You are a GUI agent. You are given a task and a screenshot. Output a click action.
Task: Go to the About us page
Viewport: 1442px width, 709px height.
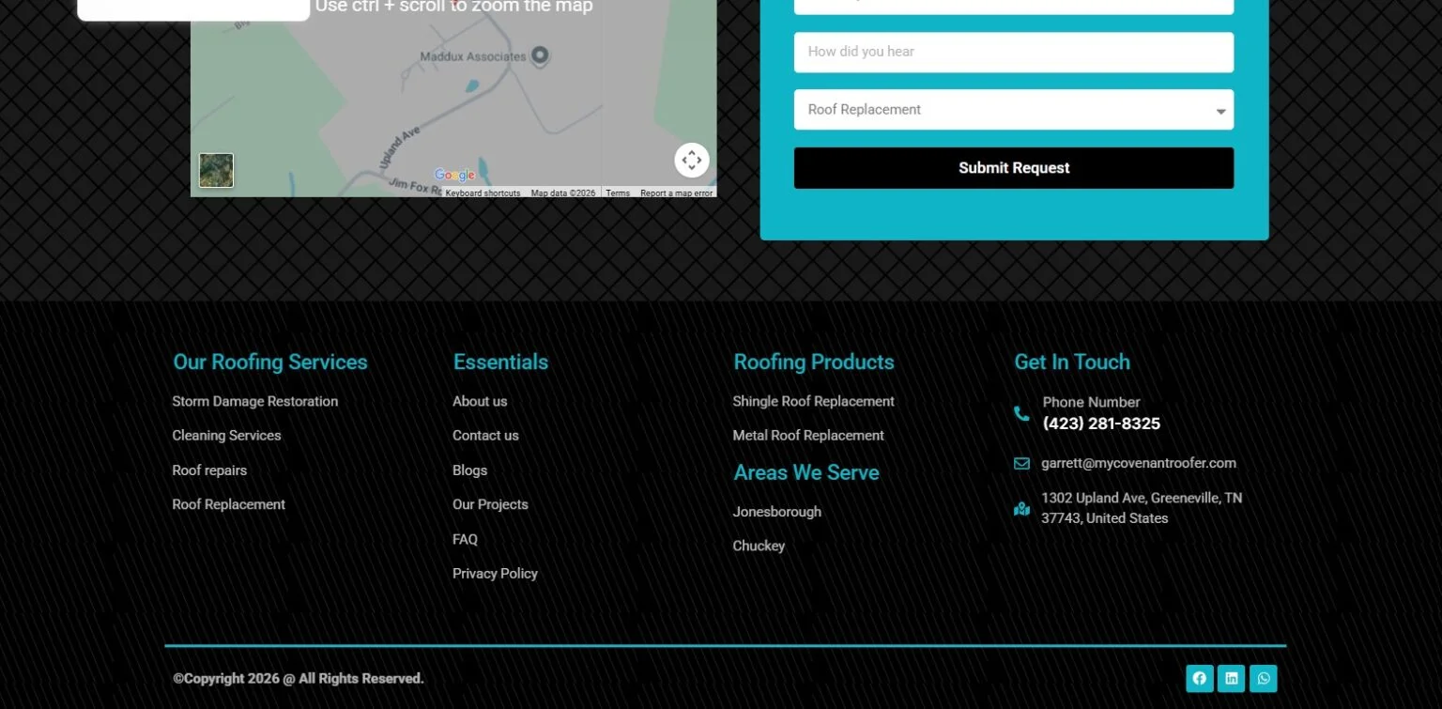point(480,401)
